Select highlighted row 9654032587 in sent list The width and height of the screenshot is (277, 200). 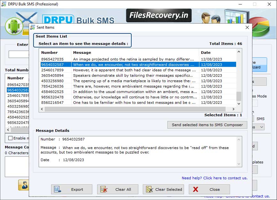[138, 65]
